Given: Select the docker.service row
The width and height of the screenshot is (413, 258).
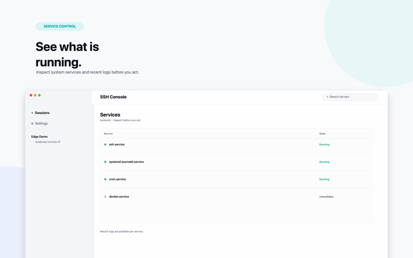Looking at the screenshot, I should pos(236,197).
